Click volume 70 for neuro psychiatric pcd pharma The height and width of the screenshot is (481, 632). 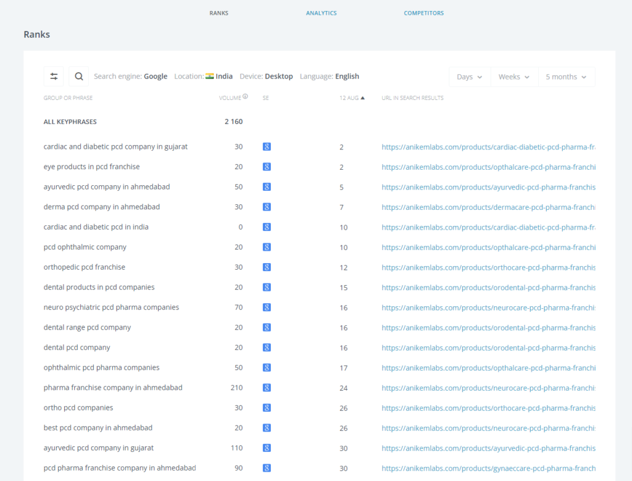pyautogui.click(x=239, y=307)
